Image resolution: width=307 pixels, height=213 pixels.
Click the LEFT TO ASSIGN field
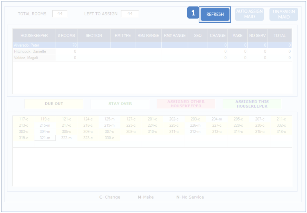pos(130,13)
